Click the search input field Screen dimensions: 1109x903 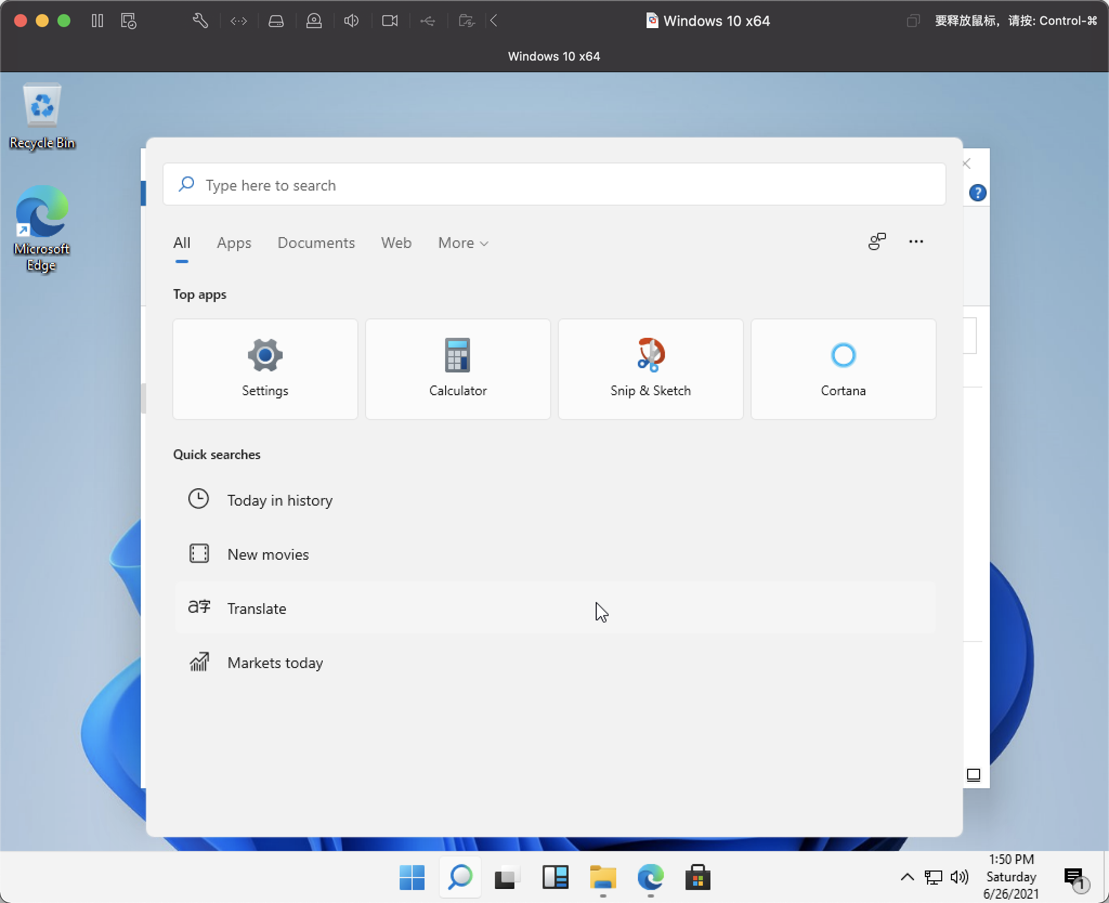(556, 185)
